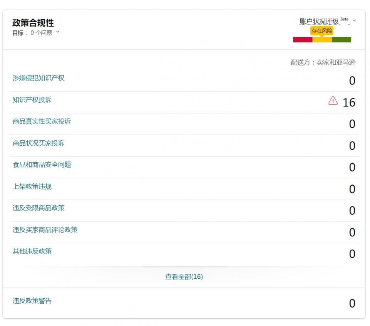The width and height of the screenshot is (370, 326).
Task: Click the 账户状况评级 label
Action: [319, 22]
